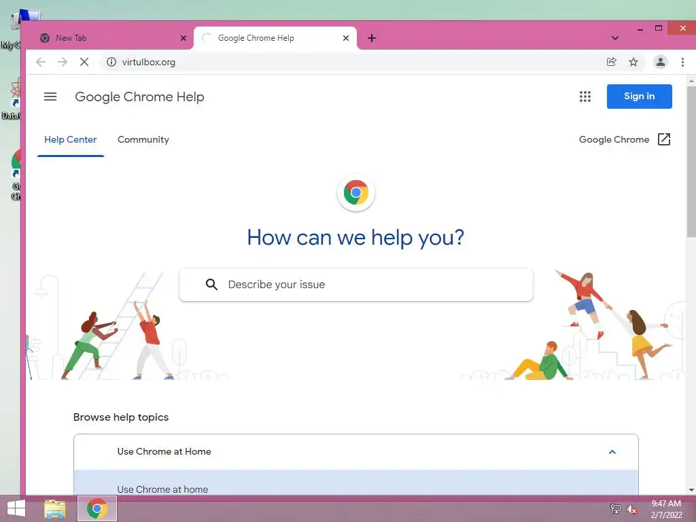Click the magnifier search icon
Viewport: 696px width, 522px height.
[212, 285]
